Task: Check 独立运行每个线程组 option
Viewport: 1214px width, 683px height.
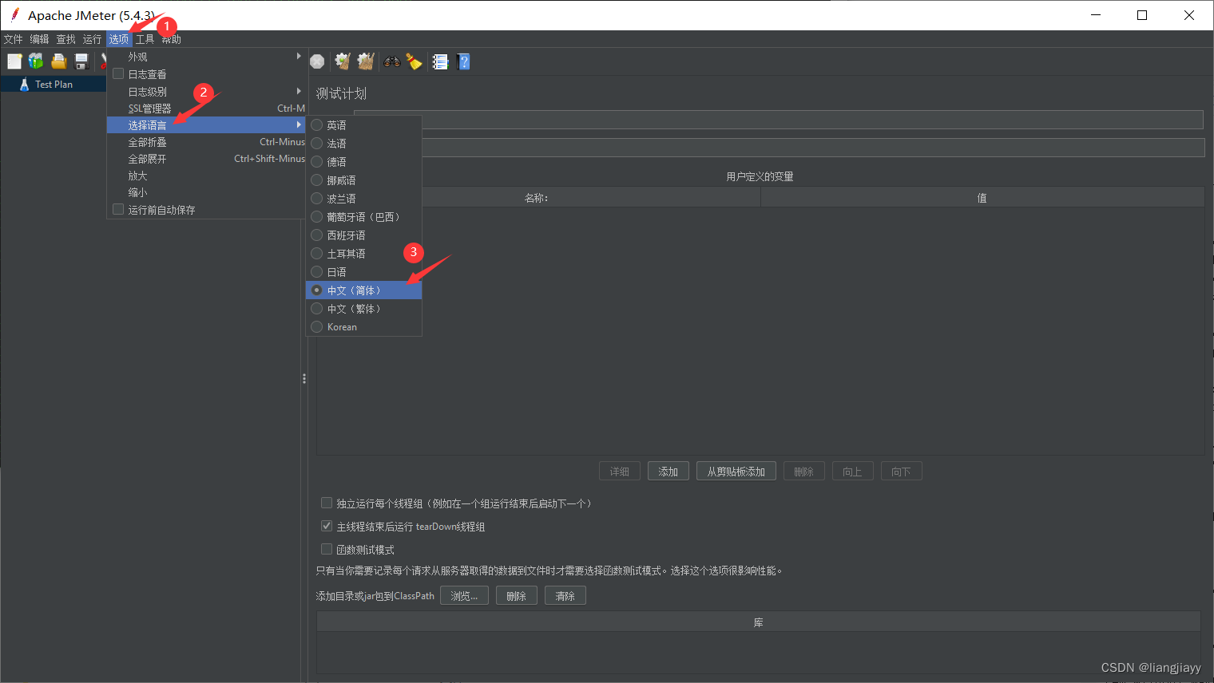Action: (x=327, y=503)
